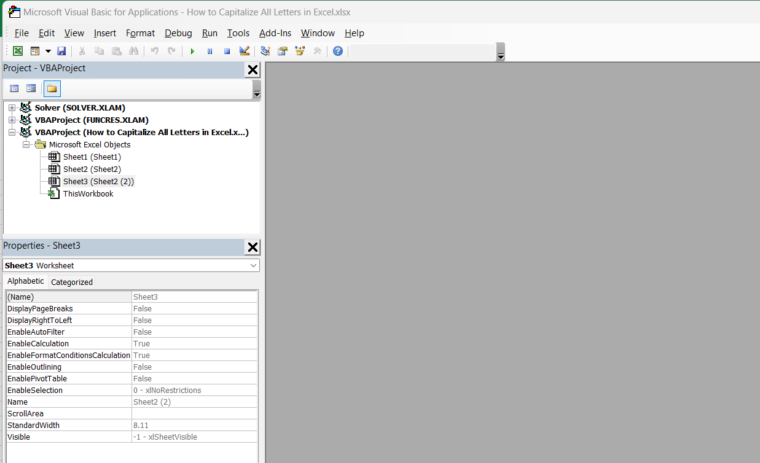This screenshot has height=463, width=760.
Task: Click the Insert UserForm toolbar icon
Action: [x=35, y=51]
